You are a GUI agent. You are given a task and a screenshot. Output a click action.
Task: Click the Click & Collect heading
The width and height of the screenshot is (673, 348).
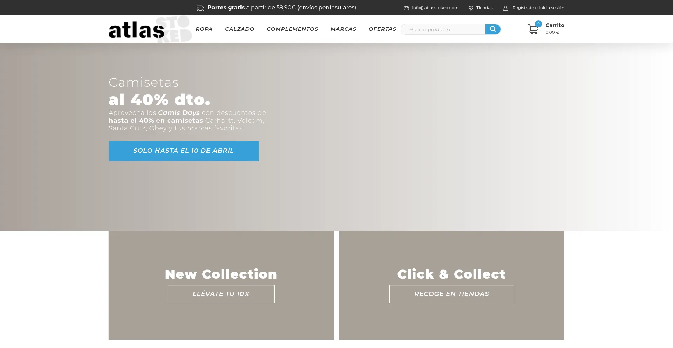click(x=451, y=274)
